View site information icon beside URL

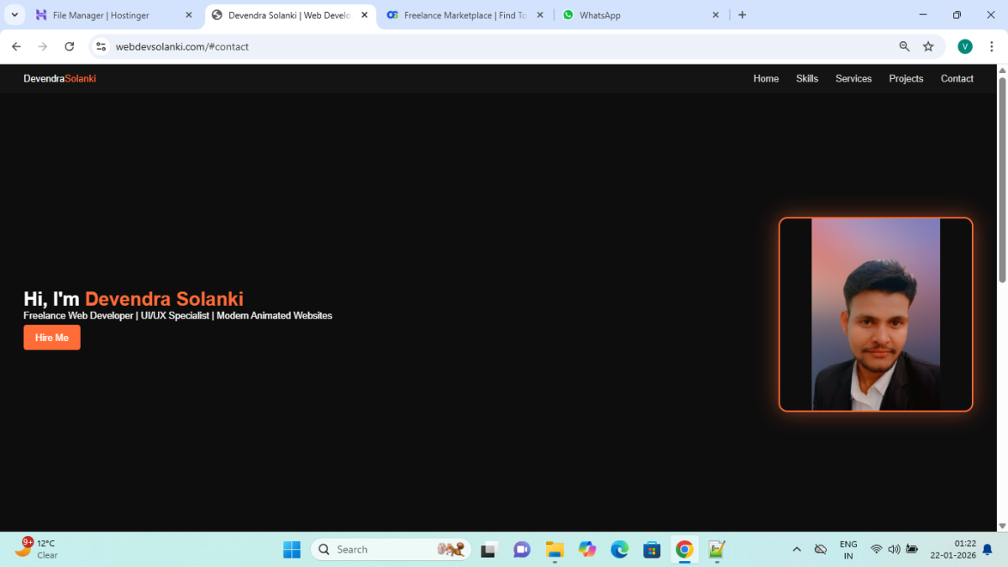point(101,47)
